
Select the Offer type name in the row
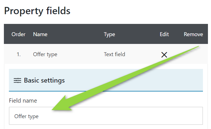click(45, 54)
